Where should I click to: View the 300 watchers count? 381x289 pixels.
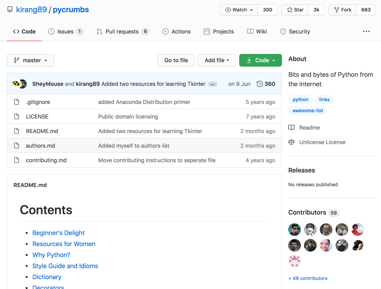267,10
